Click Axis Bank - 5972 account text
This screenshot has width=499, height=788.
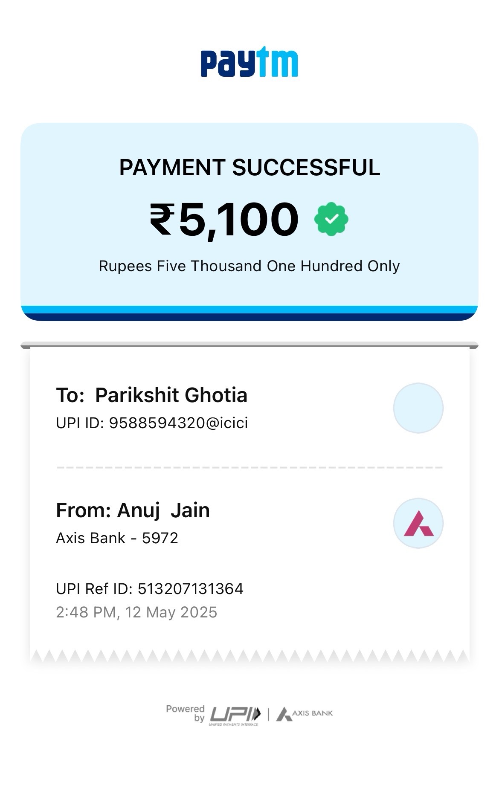coord(117,538)
